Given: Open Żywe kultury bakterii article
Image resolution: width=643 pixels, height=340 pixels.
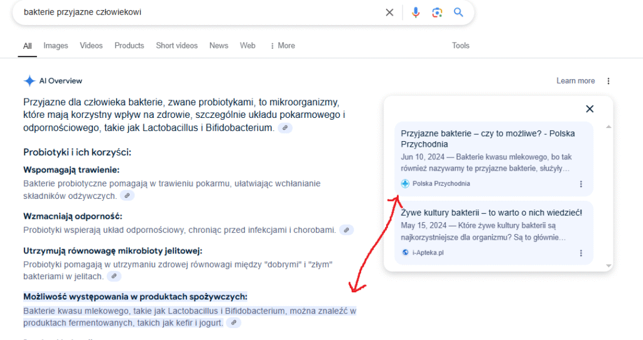Looking at the screenshot, I should (492, 213).
